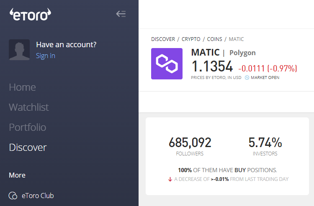The width and height of the screenshot is (314, 206).
Task: Click the eToro bull logo
Action: click(30, 15)
